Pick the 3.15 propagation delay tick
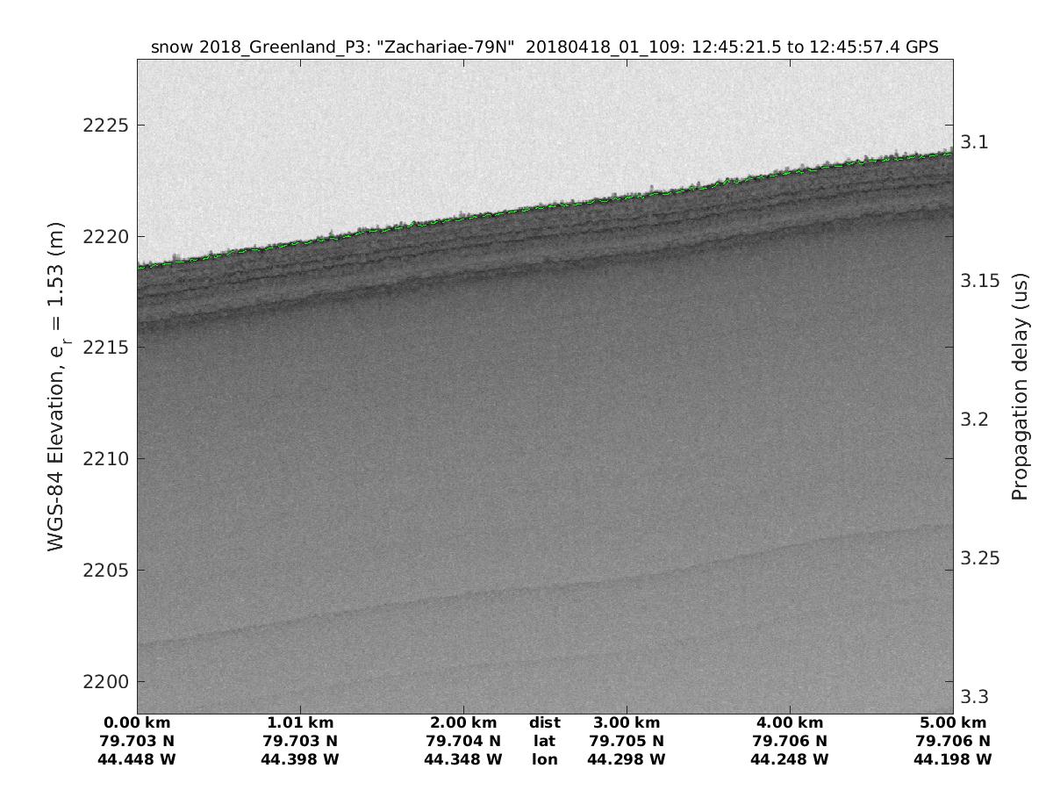The width and height of the screenshot is (1053, 790). [x=979, y=280]
